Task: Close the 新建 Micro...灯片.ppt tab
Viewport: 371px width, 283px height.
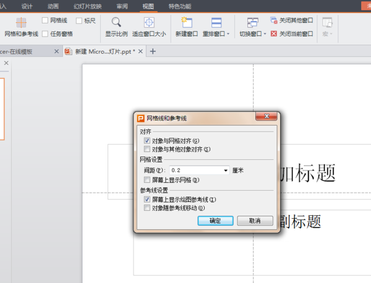Action: (140, 51)
